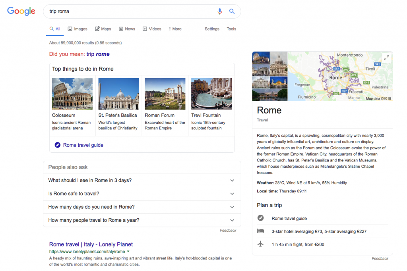This screenshot has width=407, height=271.
Task: Open Rome travel guide link under top things
Action: pyautogui.click(x=83, y=145)
